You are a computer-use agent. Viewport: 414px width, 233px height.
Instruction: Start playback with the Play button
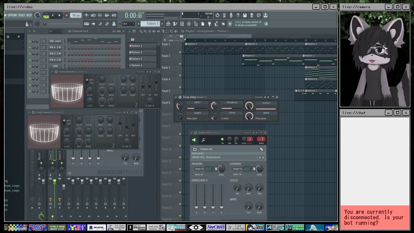[53, 15]
